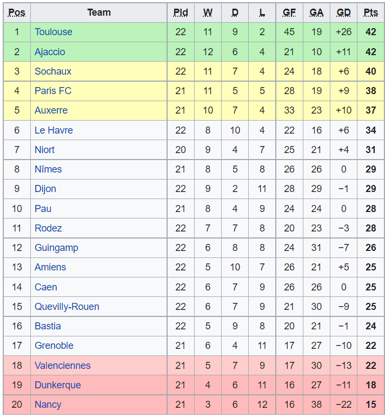Screen dimensions: 385x417
Task: Click the Dijon link
Action: pos(45,189)
